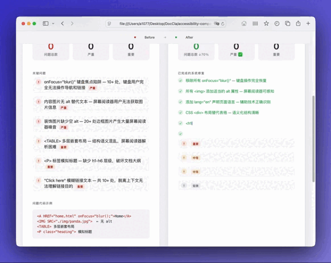
Task: Select the <TABLE> 多层嵌套布局 issue text
Action: pos(95,144)
